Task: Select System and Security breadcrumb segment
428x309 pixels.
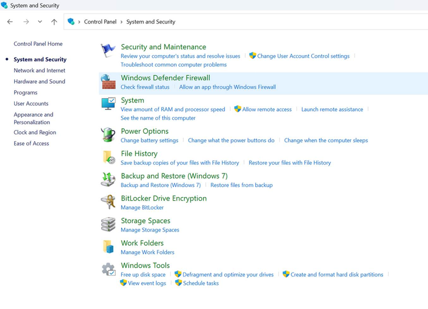Action: click(x=150, y=22)
